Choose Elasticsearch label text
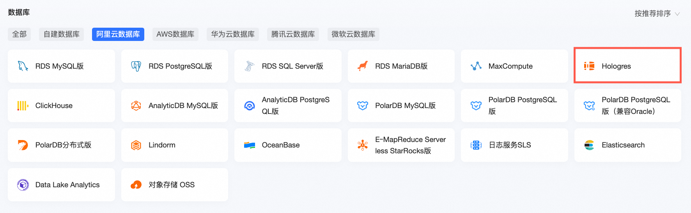The height and width of the screenshot is (213, 691). tap(623, 145)
